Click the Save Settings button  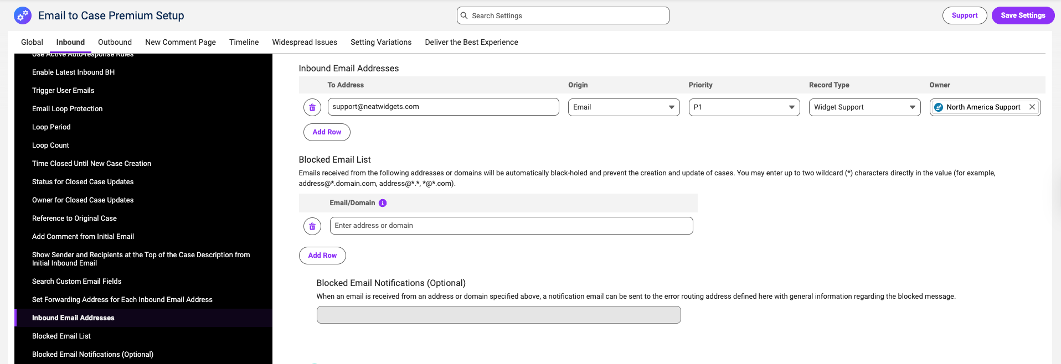click(1023, 15)
